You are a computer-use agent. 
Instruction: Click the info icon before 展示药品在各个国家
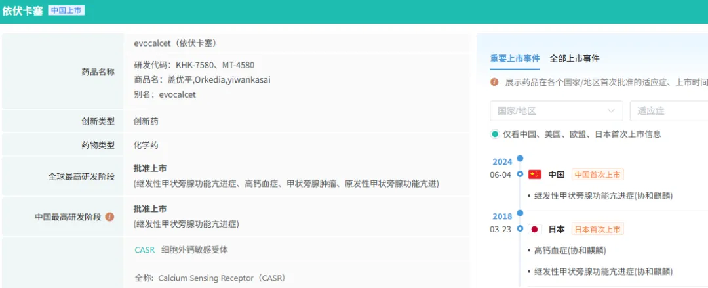click(494, 82)
